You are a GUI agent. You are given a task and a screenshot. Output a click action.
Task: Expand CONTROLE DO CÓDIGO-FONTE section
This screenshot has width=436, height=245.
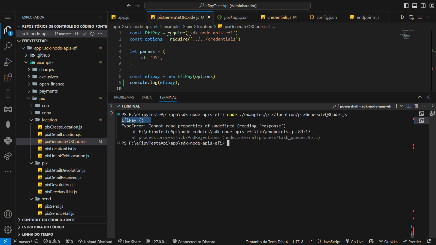click(x=62, y=220)
